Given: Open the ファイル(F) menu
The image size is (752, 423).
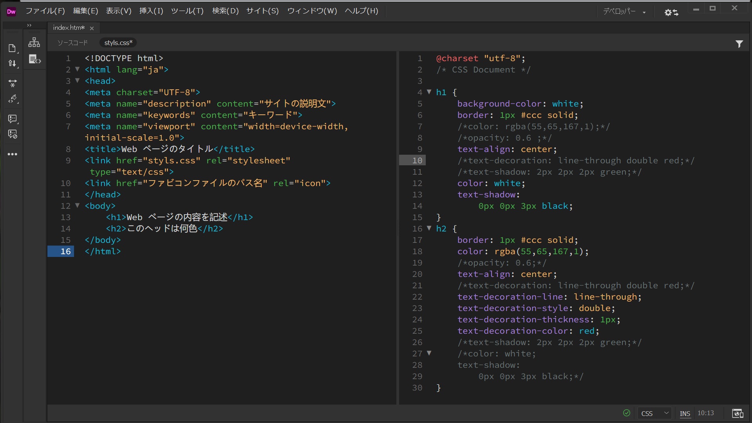Looking at the screenshot, I should click(45, 11).
